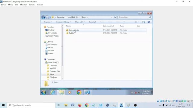Image resolution: width=193 pixels, height=108 pixels.
Task: Change view with the views icon
Action: 136,22
